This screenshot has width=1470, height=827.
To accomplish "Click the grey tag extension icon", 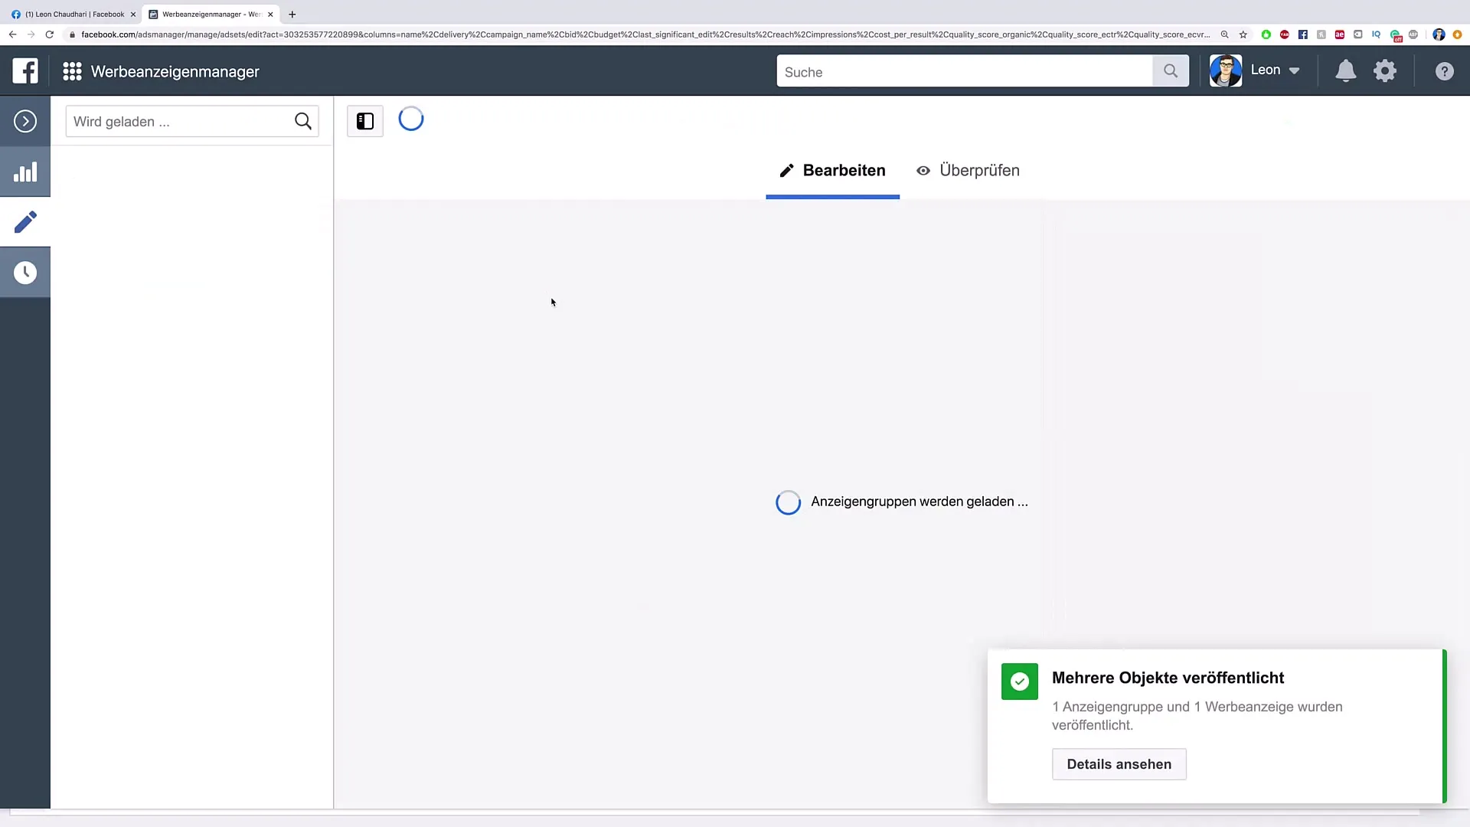I will pyautogui.click(x=1358, y=34).
